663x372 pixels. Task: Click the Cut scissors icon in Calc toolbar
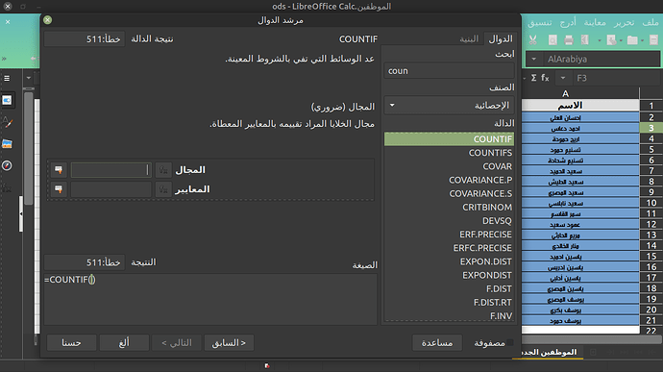tap(532, 39)
